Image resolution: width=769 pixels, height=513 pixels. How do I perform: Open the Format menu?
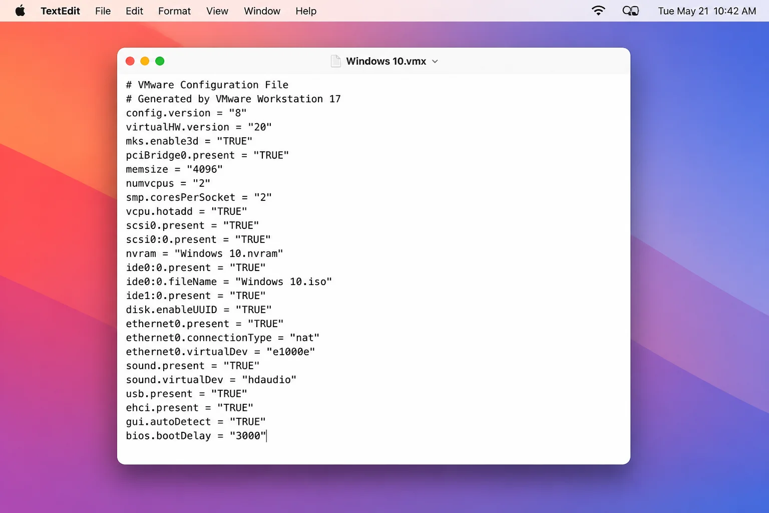tap(174, 11)
